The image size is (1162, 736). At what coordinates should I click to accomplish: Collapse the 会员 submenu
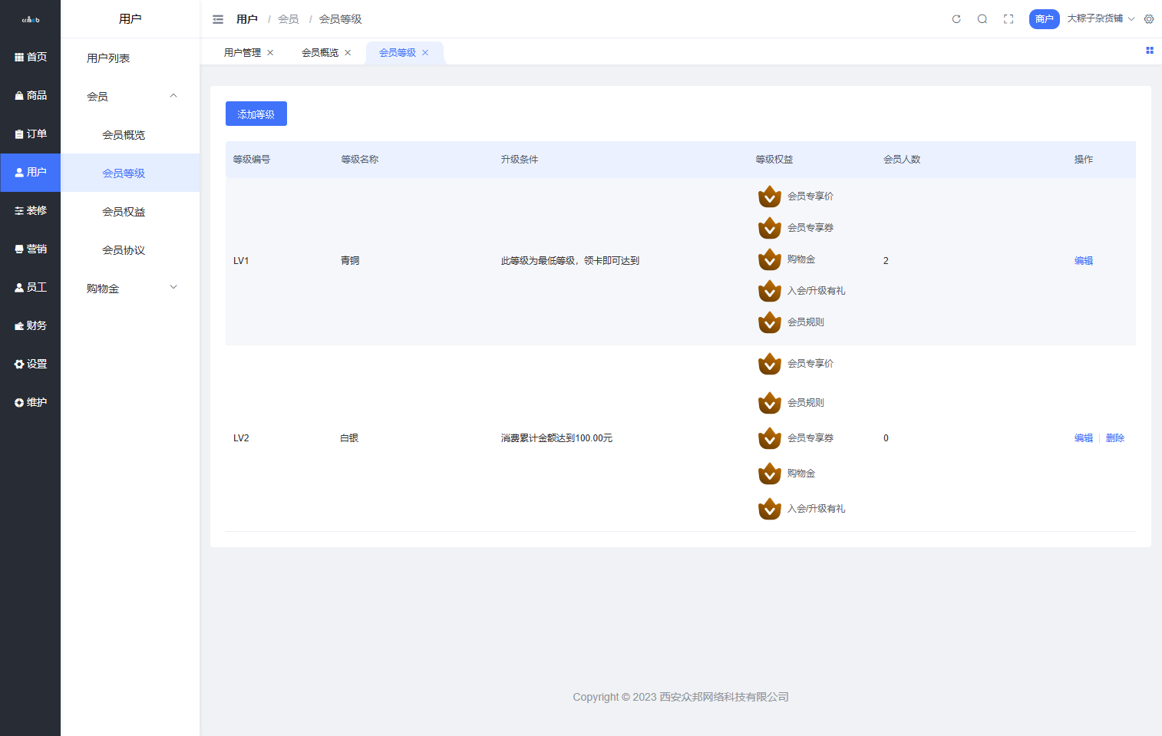pyautogui.click(x=173, y=96)
